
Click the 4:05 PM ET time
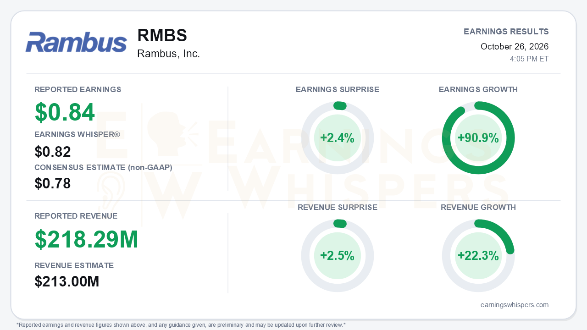tap(529, 59)
